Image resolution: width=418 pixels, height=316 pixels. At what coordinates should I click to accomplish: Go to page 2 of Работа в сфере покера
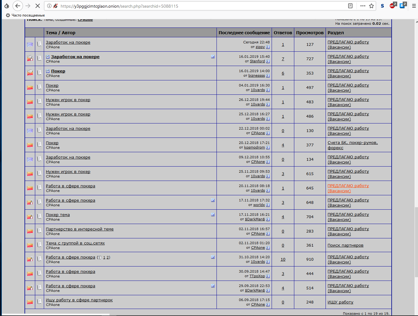pyautogui.click(x=107, y=257)
